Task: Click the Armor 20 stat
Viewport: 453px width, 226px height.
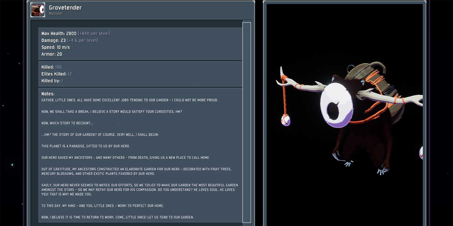Action: coord(52,54)
